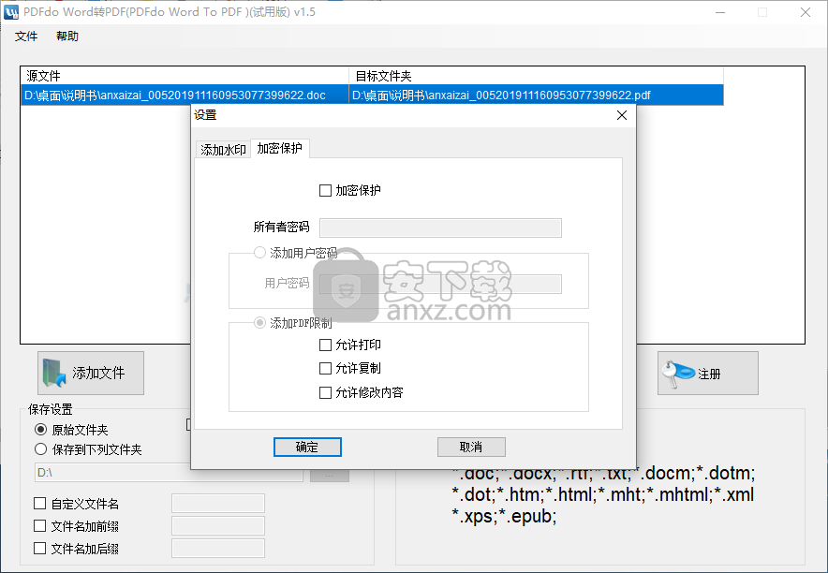Click the 取消 button
This screenshot has width=828, height=573.
click(x=471, y=447)
